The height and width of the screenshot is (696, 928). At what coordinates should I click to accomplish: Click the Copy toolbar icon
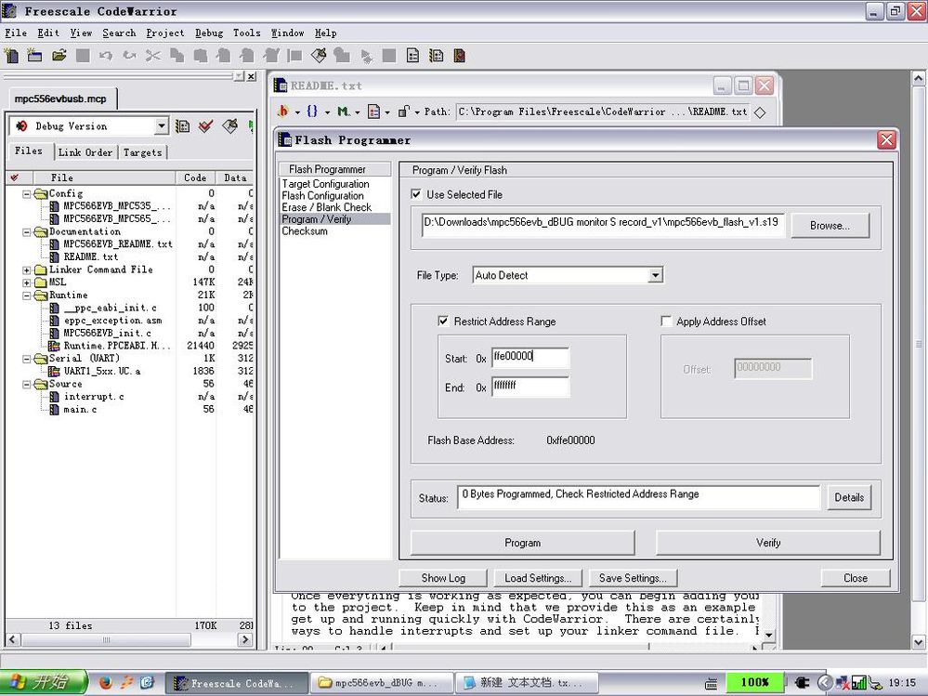[x=176, y=56]
